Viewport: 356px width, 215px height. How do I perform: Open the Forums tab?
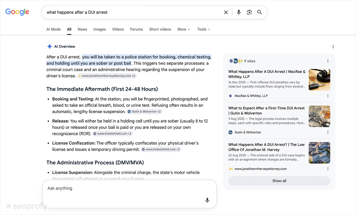pyautogui.click(x=136, y=29)
